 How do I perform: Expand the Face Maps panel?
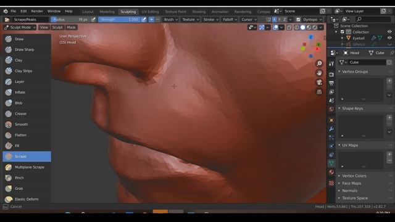click(x=339, y=183)
